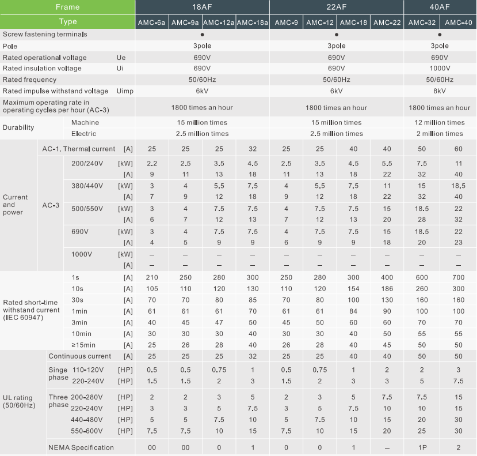This screenshot has width=477, height=456.
Task: Select the 'Screw fastening terminals' row label
Action: click(45, 34)
